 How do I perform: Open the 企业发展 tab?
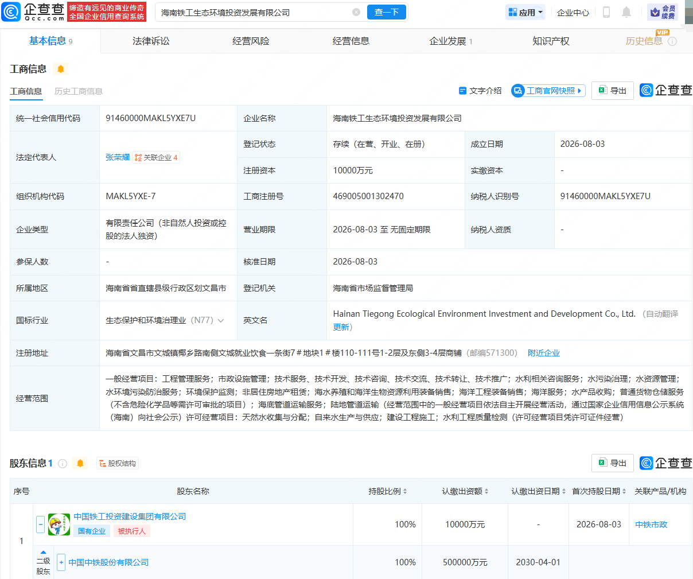coord(451,41)
